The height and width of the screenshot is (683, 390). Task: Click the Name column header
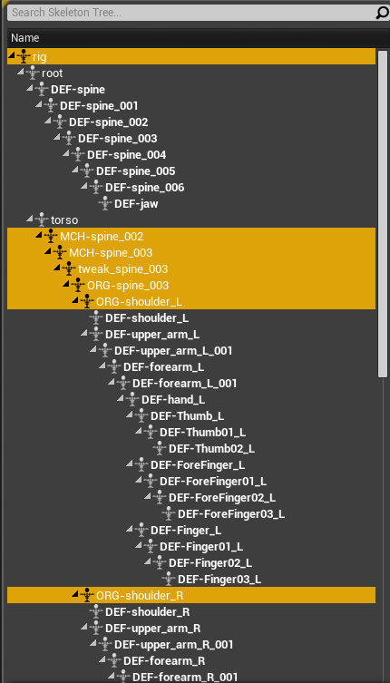tap(24, 38)
